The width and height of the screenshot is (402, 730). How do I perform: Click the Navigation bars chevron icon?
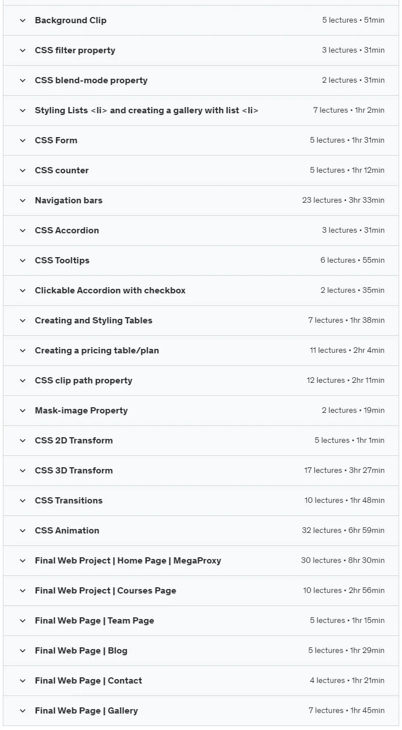[x=23, y=200]
